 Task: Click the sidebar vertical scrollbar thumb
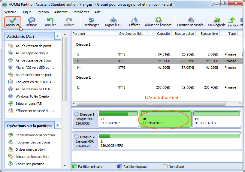pos(65,69)
